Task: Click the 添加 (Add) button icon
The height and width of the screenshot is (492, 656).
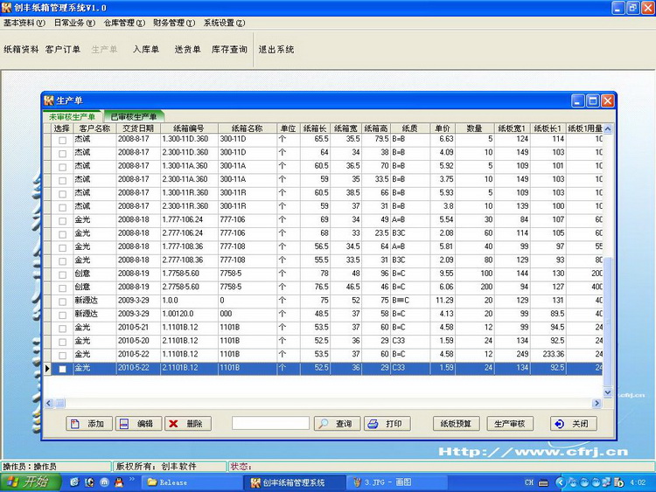Action: point(76,424)
